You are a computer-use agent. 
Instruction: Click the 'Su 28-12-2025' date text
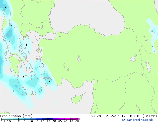pyautogui.click(x=105, y=116)
